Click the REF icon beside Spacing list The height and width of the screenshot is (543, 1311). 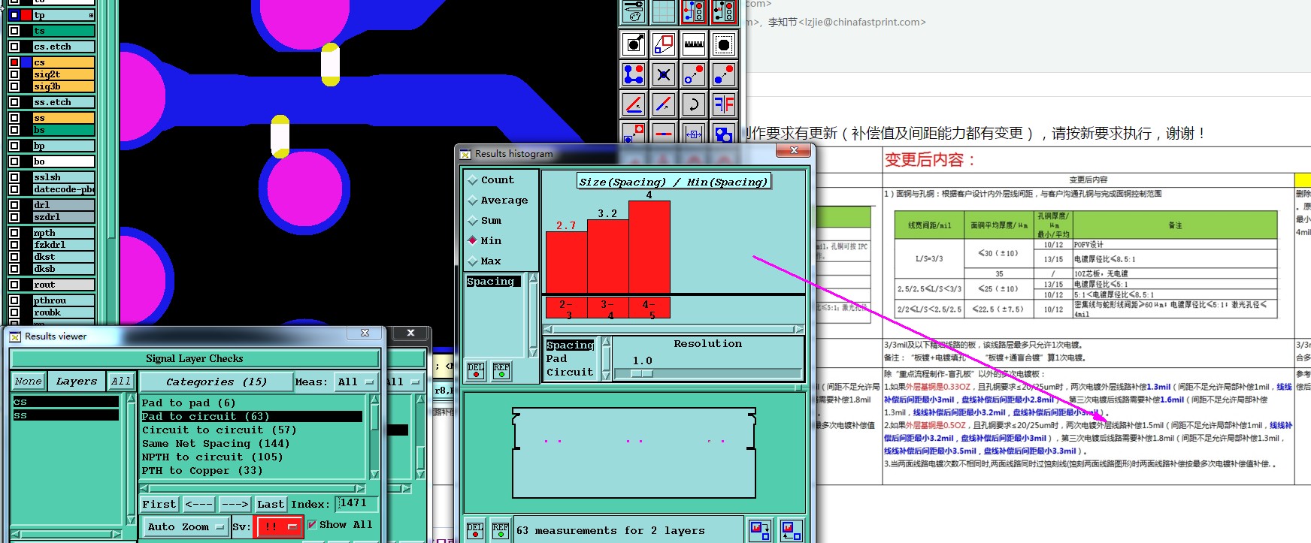point(501,371)
